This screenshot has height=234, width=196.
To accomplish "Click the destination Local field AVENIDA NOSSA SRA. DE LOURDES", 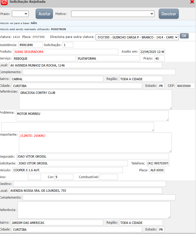I will point(86,190).
